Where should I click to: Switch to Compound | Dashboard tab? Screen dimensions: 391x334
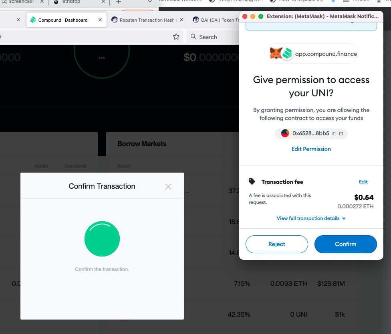(x=67, y=20)
